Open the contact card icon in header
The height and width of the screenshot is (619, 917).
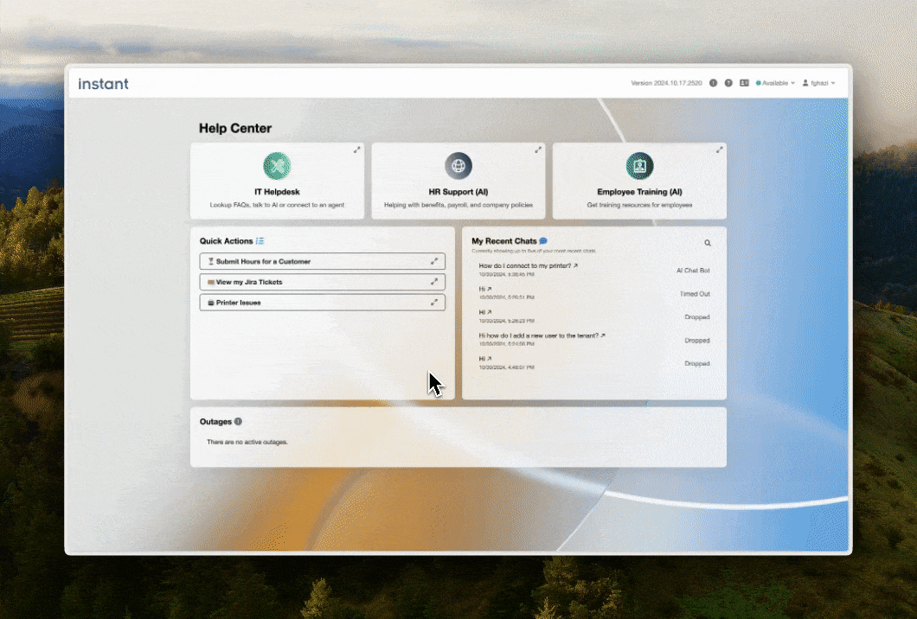(744, 83)
